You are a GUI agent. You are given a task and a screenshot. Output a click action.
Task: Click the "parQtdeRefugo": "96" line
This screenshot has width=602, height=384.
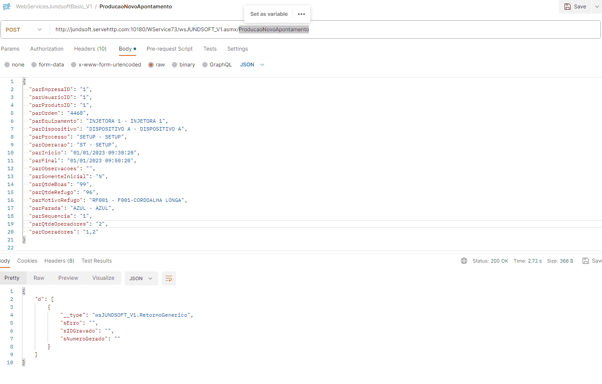coord(63,192)
